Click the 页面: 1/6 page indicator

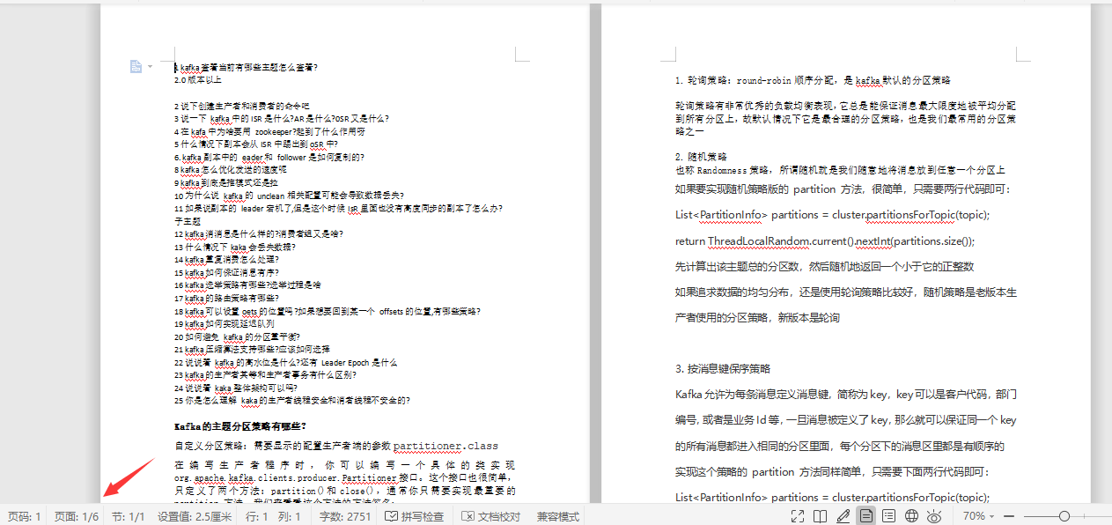[77, 516]
